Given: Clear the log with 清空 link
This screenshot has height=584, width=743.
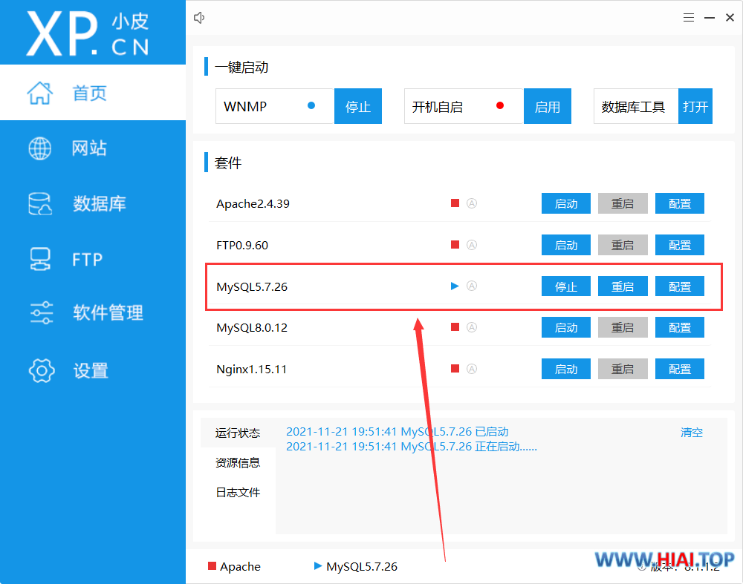Looking at the screenshot, I should pos(691,433).
